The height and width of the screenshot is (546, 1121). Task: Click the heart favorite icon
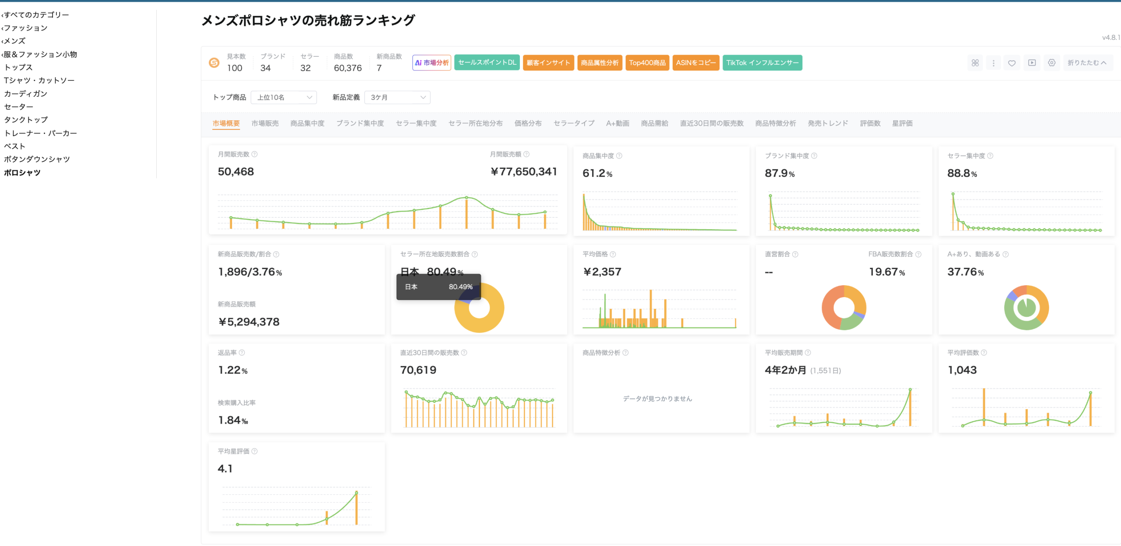pos(1012,63)
